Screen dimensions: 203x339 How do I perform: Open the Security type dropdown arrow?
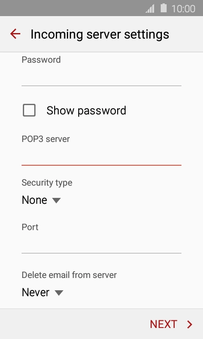point(57,200)
